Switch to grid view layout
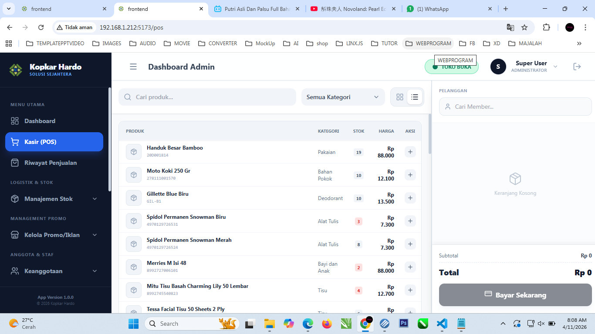The image size is (595, 334). pos(399,97)
